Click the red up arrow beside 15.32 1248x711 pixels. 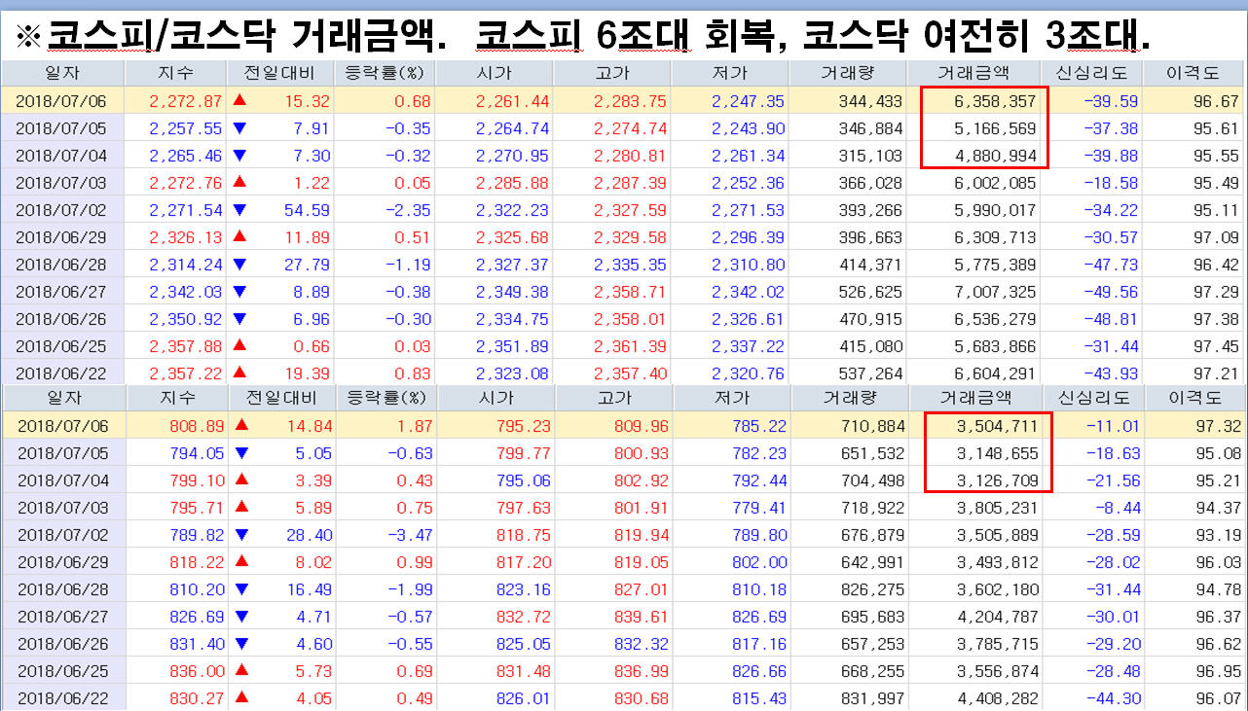[x=239, y=101]
